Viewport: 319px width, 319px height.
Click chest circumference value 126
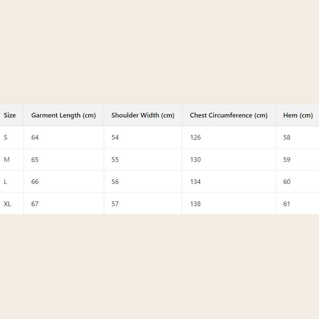195,138
